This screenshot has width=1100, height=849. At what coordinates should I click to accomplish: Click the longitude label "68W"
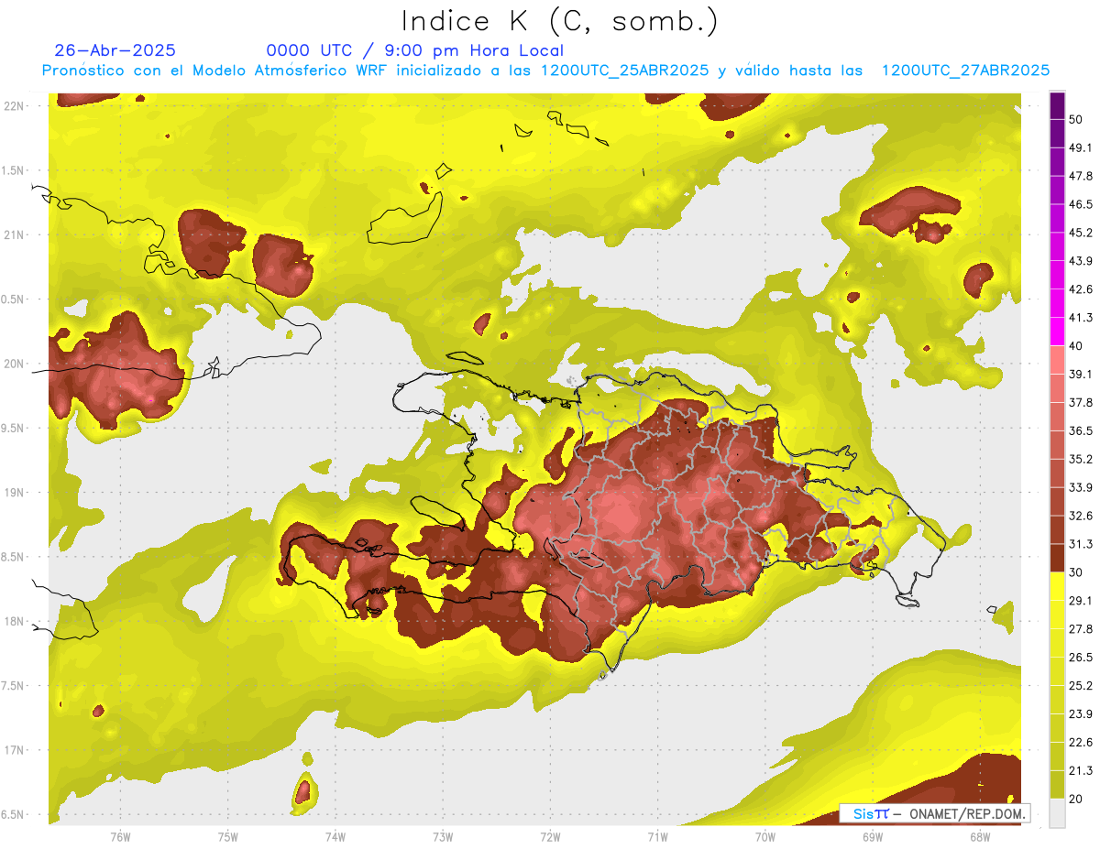pos(980,837)
